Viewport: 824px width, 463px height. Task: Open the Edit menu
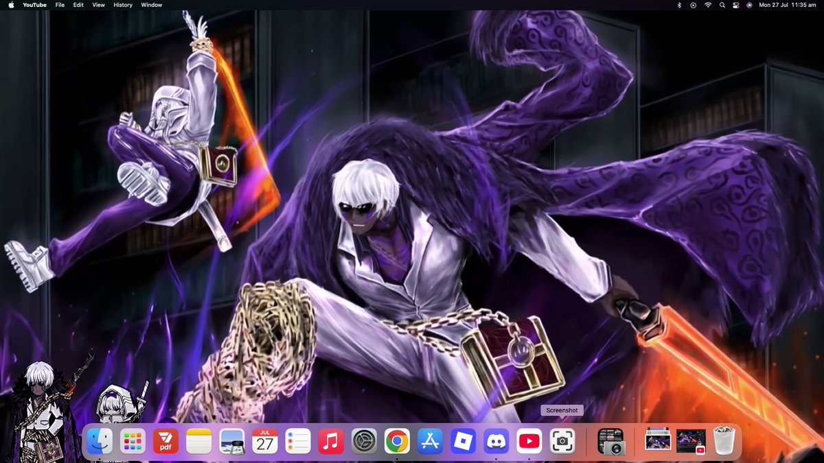78,5
